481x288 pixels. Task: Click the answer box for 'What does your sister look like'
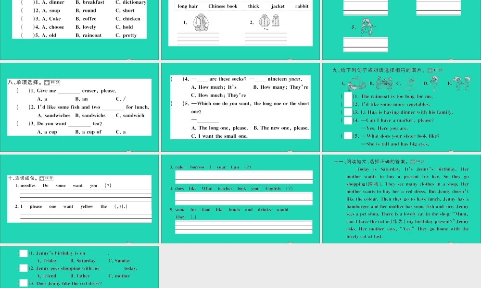pos(348,135)
